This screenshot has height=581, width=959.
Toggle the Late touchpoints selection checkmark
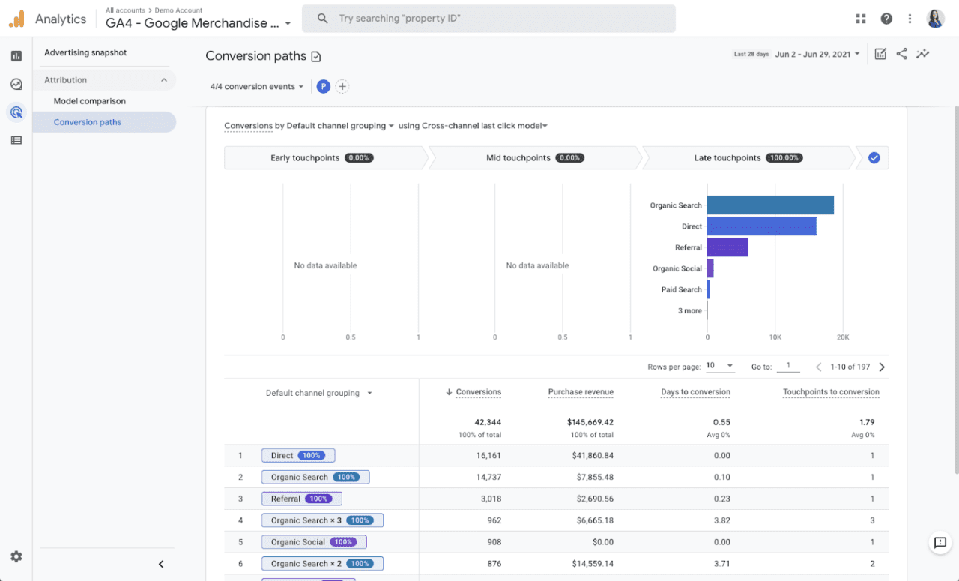tap(874, 157)
